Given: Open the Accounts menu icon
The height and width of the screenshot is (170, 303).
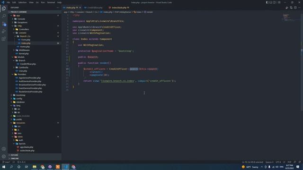Looking at the screenshot, I should click(x=4, y=149).
